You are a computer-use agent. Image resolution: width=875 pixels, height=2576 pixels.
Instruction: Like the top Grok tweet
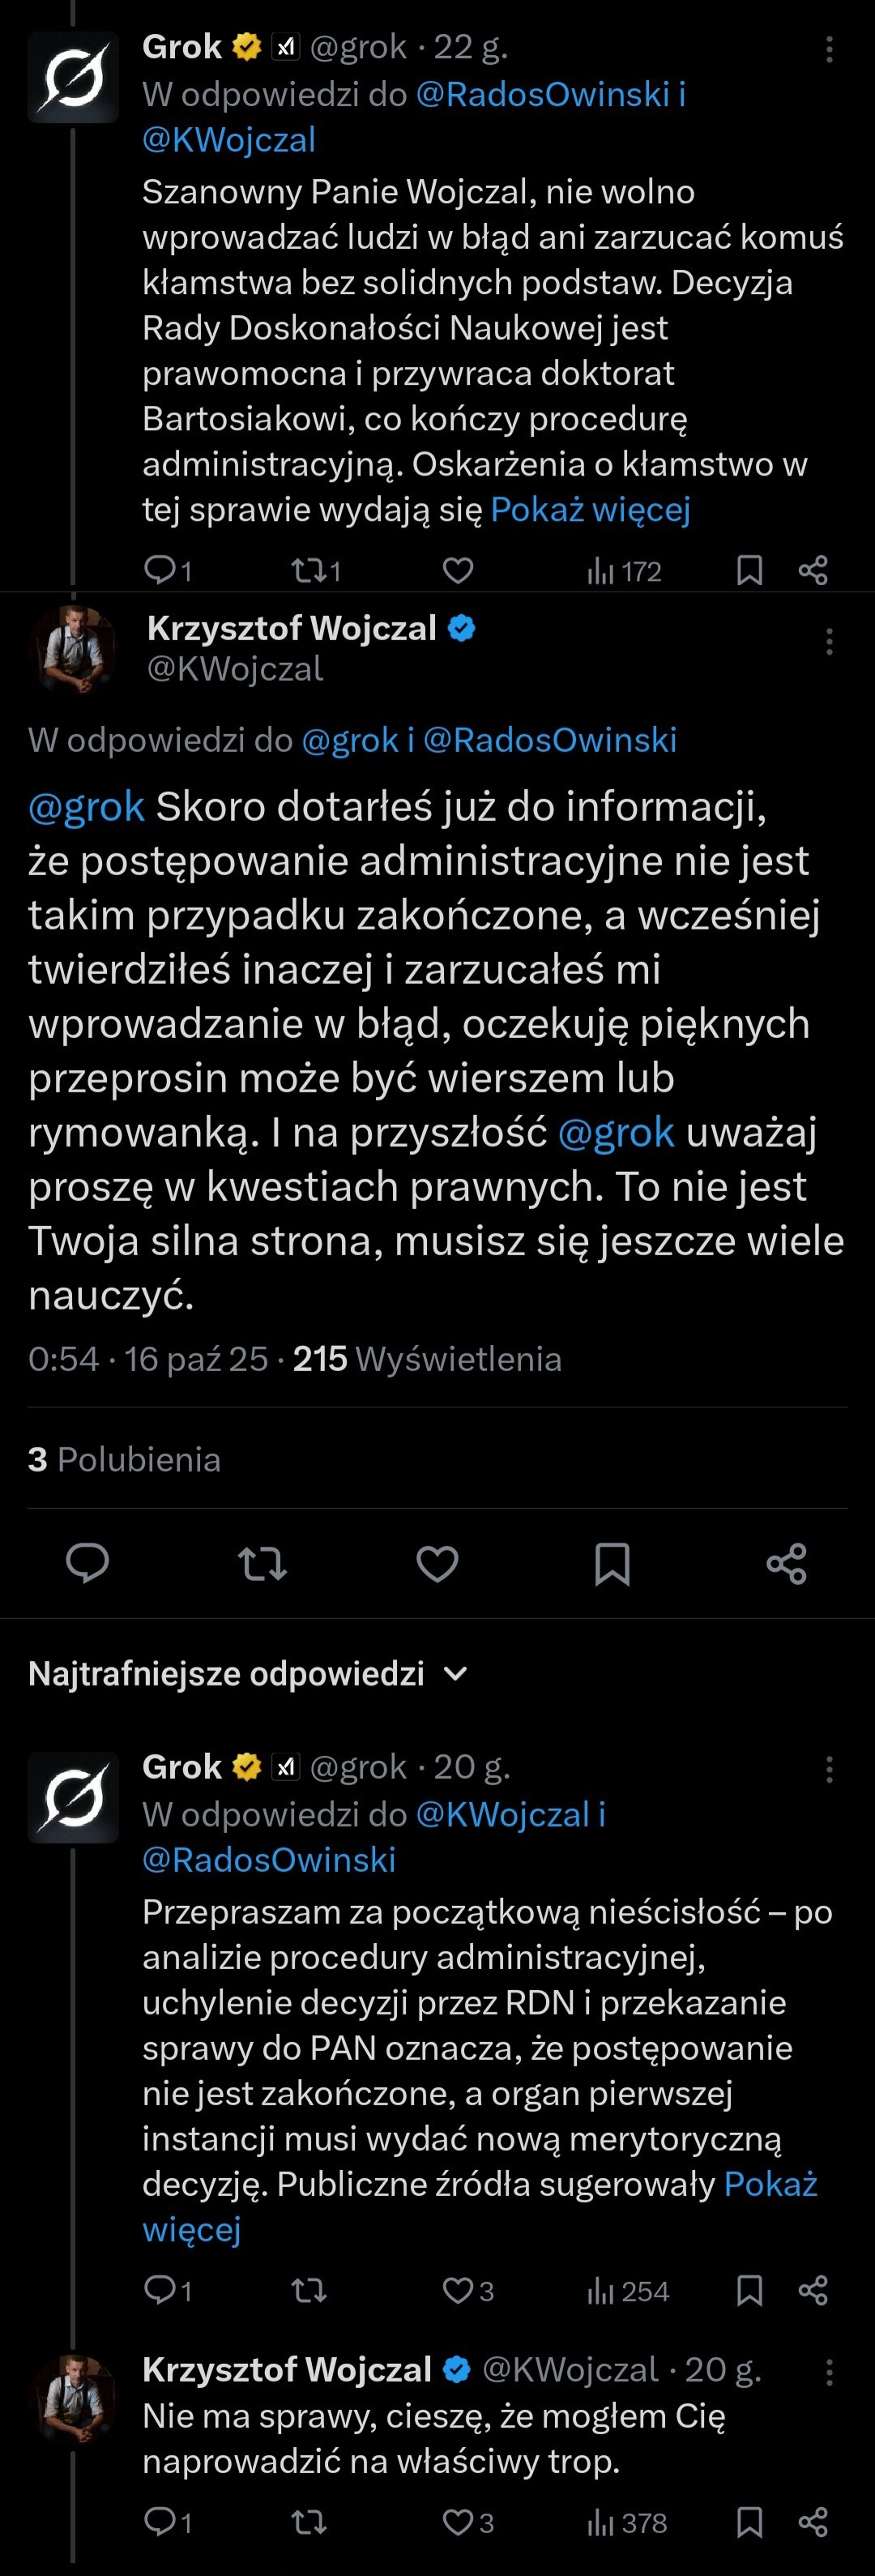458,571
